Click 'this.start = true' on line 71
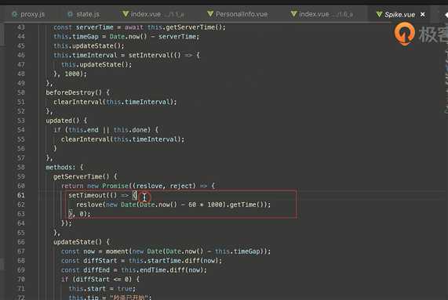The width and height of the screenshot is (448, 300). [x=102, y=289]
